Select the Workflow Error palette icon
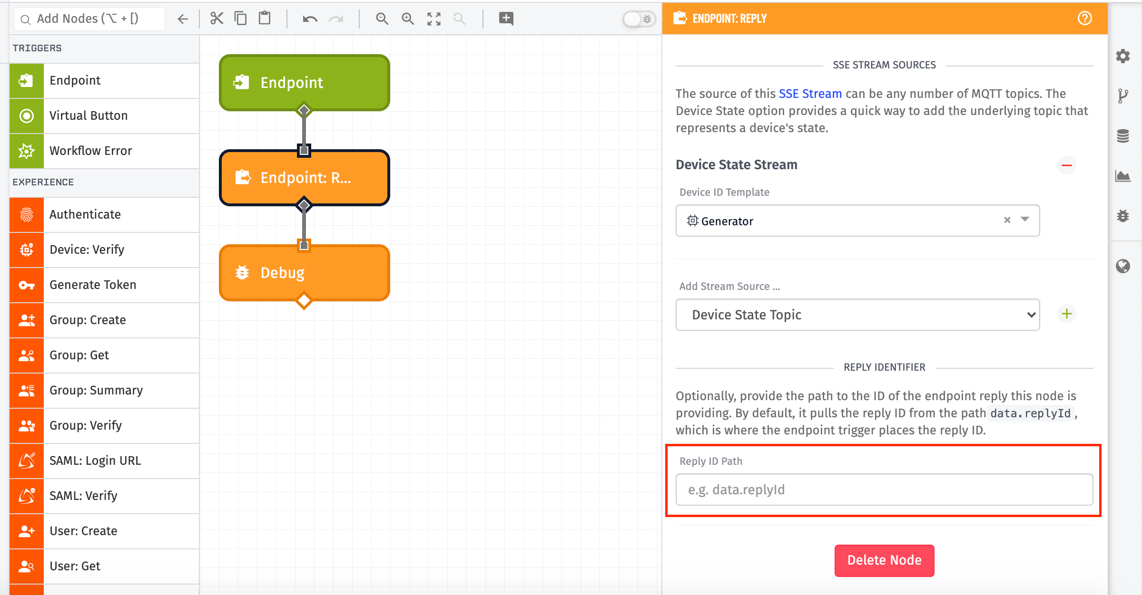Viewport: 1142px width, 595px height. pos(27,151)
